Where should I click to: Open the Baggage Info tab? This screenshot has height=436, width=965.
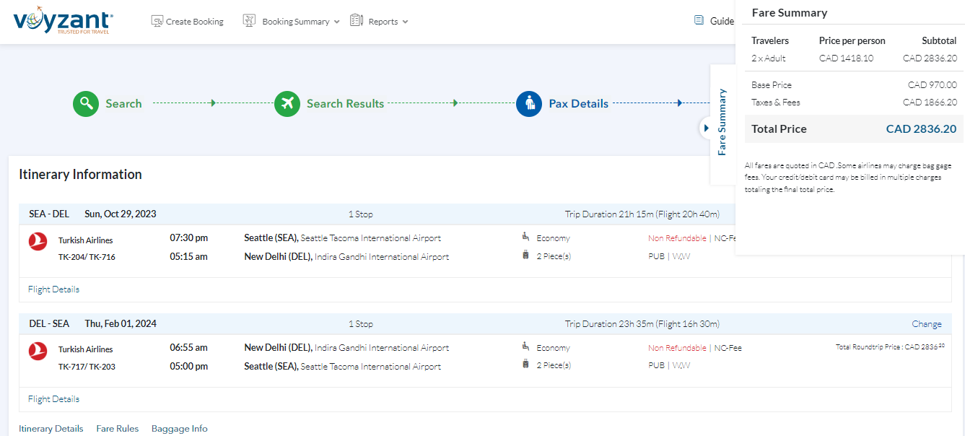pyautogui.click(x=179, y=429)
